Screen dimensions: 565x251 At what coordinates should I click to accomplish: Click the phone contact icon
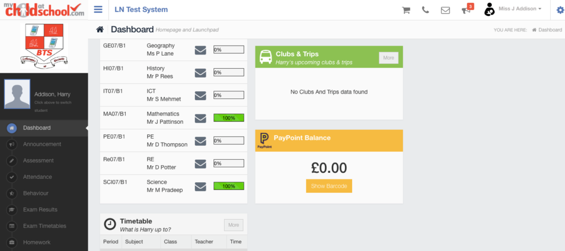point(425,10)
